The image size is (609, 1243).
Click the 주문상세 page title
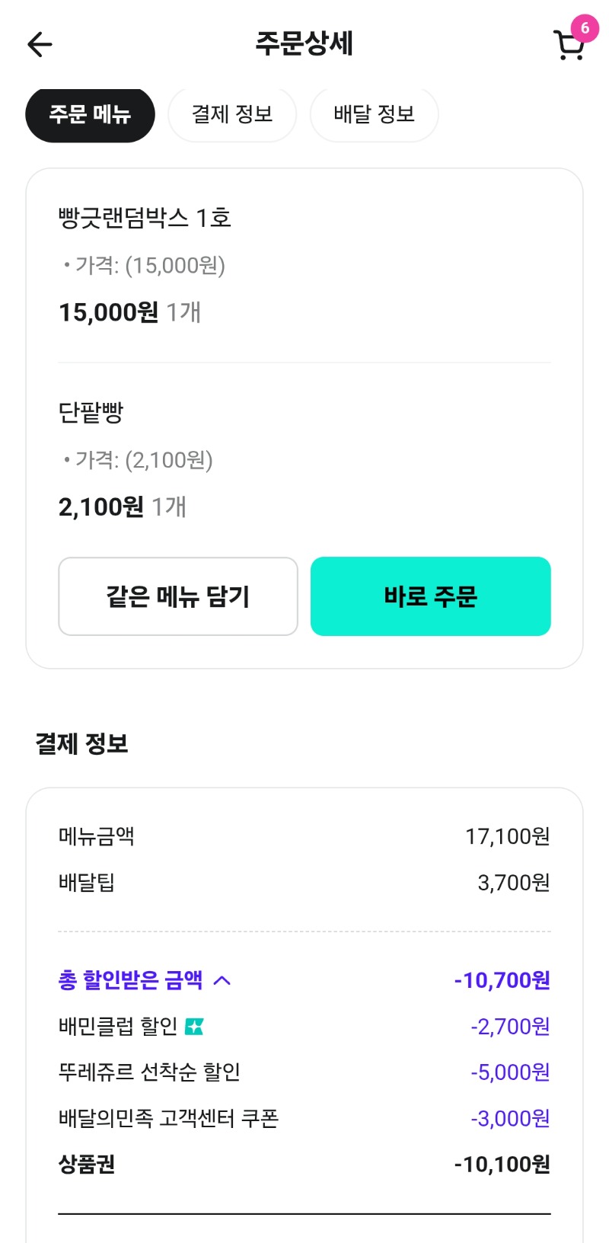coord(304,43)
